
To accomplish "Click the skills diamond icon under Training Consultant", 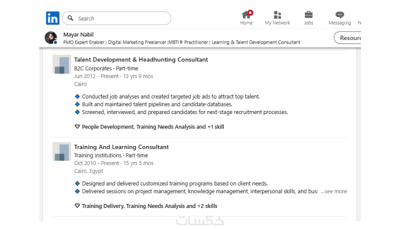I will [77, 206].
